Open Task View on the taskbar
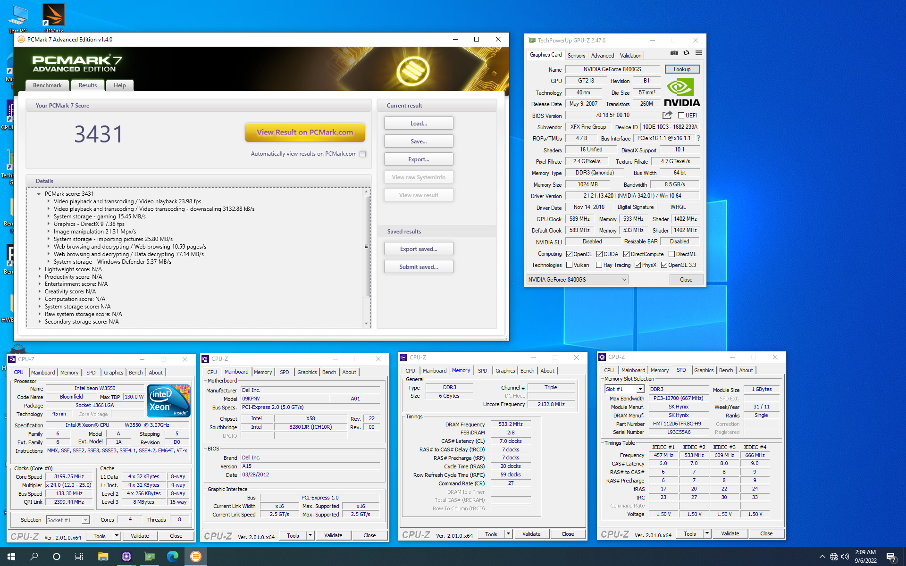Image resolution: width=906 pixels, height=566 pixels. pyautogui.click(x=79, y=557)
